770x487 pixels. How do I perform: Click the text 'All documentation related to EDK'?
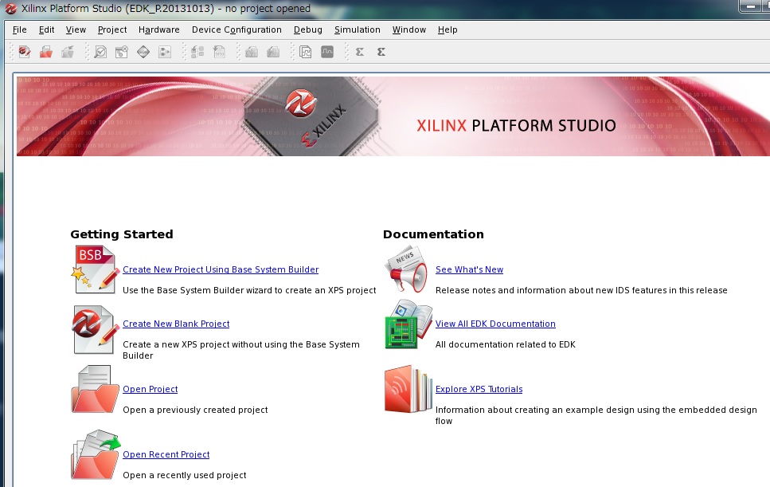coord(506,344)
